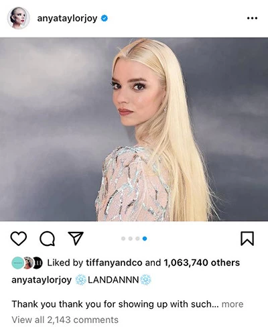The image size is (268, 327).
Task: Open anyataylorjoy username in the caption
Action: point(42,280)
